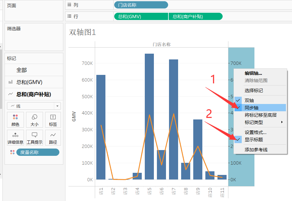Screen dimensions: 292x201
Task: Click the 0K label on the left axis
Action: pos(90,179)
